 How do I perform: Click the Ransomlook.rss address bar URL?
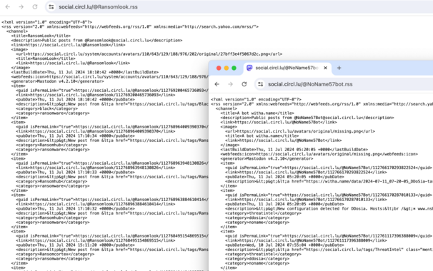(98, 7)
